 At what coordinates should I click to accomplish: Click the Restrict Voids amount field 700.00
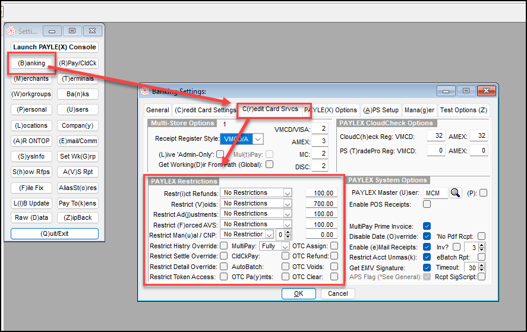tap(321, 204)
